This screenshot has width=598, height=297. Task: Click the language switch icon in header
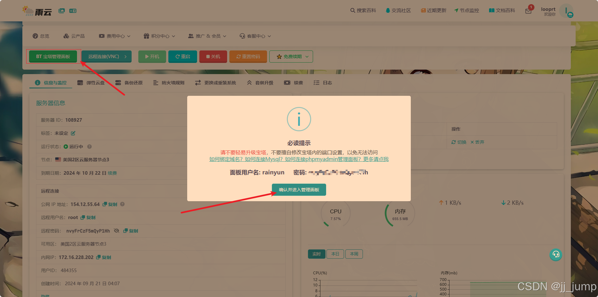(73, 11)
